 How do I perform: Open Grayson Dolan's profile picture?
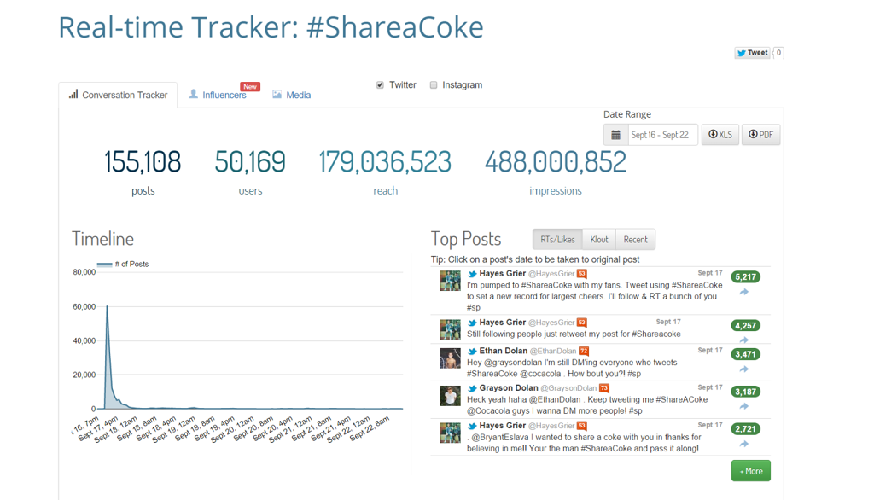(x=451, y=396)
